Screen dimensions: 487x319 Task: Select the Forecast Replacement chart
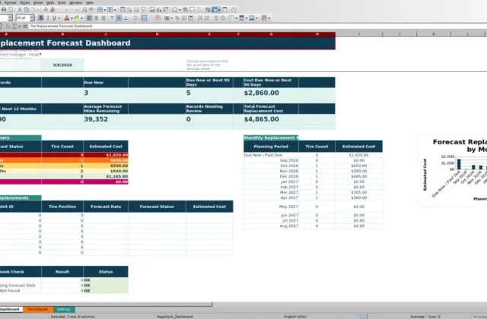tap(453, 170)
